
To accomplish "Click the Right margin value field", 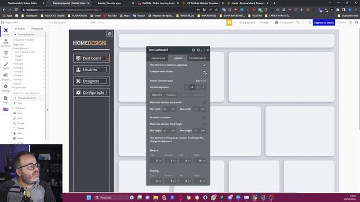I will [x=200, y=160].
